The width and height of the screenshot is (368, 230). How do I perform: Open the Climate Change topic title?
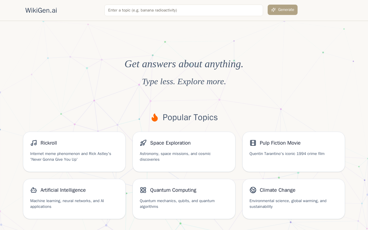277,190
